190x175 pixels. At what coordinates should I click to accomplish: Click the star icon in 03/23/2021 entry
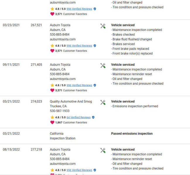(52, 46)
